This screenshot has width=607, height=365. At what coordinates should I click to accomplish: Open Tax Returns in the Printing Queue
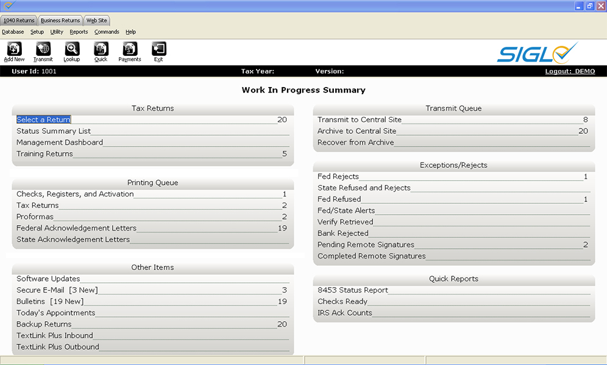(38, 205)
